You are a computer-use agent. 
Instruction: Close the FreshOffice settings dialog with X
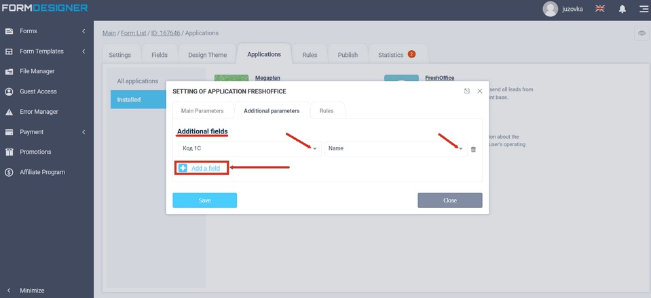coord(479,91)
